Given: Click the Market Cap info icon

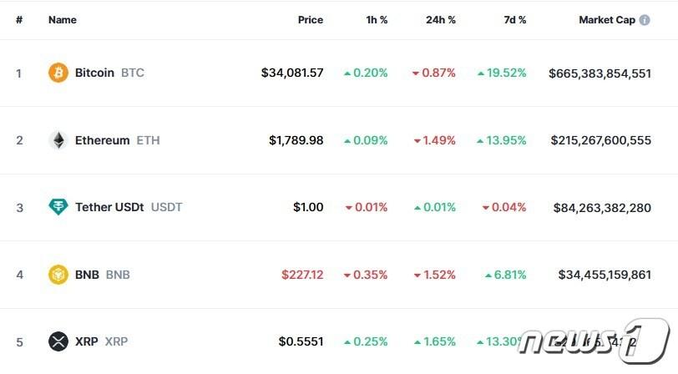Looking at the screenshot, I should pyautogui.click(x=645, y=20).
